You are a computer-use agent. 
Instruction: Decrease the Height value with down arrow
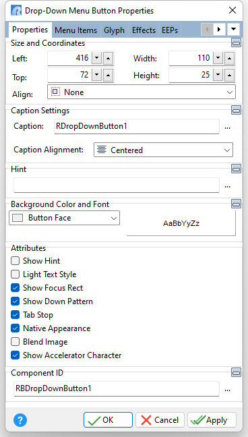click(x=218, y=75)
